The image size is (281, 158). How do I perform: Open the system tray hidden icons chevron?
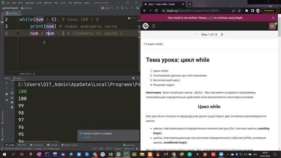click(x=228, y=154)
